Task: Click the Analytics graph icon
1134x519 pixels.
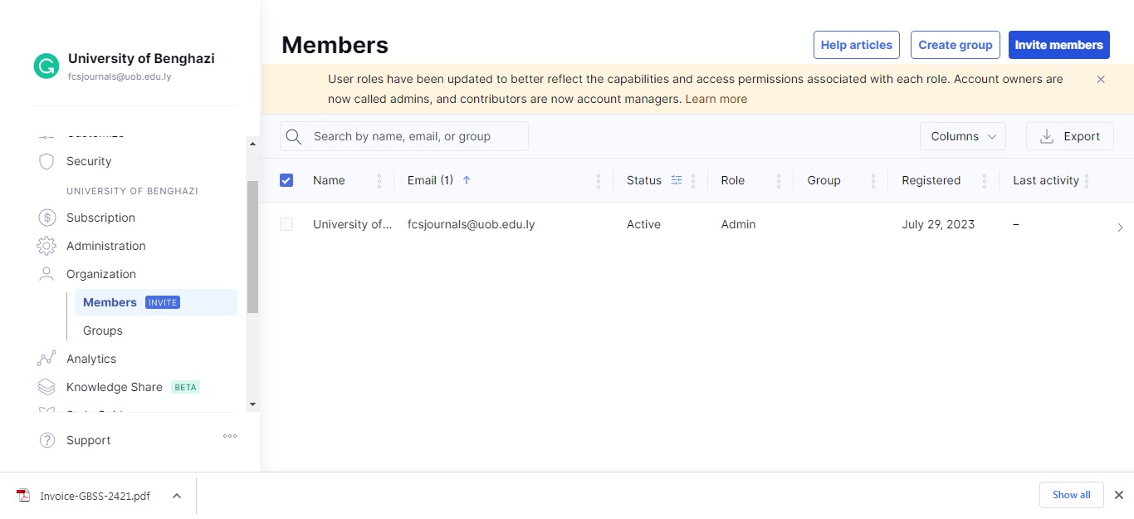Action: (x=46, y=359)
